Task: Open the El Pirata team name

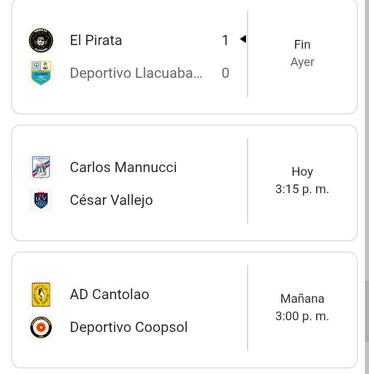Action: tap(96, 40)
